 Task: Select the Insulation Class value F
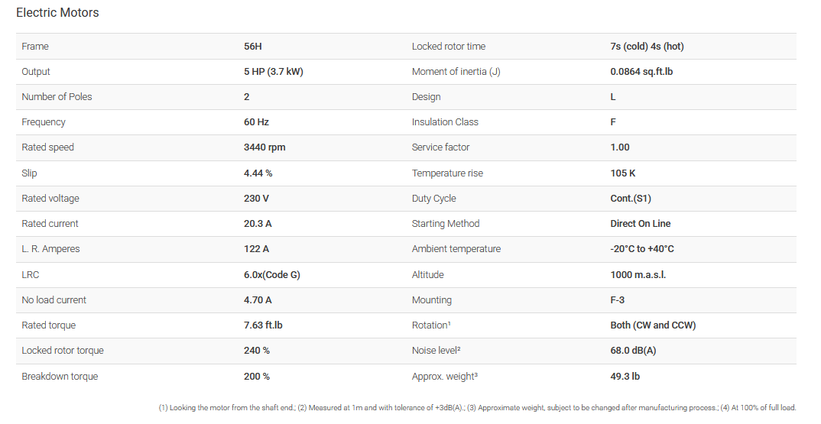pyautogui.click(x=613, y=122)
